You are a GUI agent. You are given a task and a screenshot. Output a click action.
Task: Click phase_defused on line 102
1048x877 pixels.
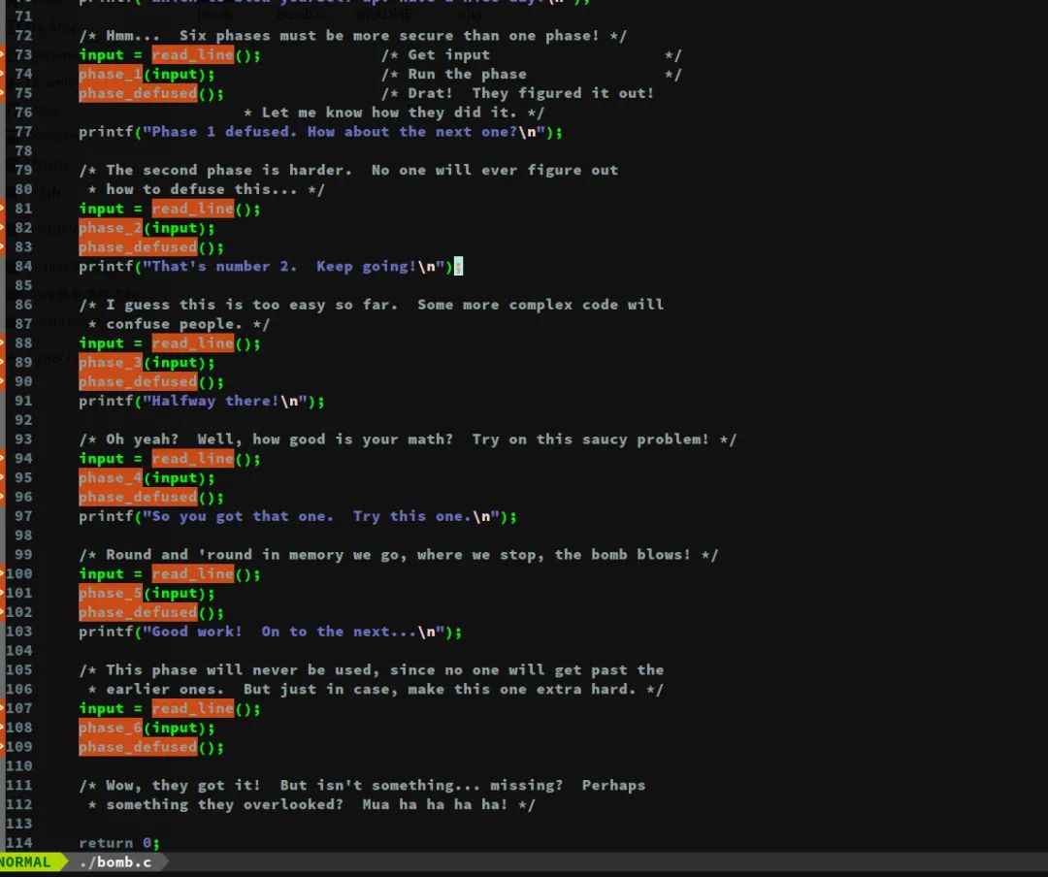tap(138, 612)
